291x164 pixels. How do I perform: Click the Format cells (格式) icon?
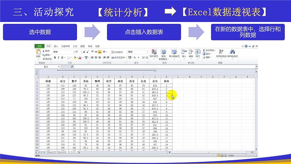(x=198, y=52)
